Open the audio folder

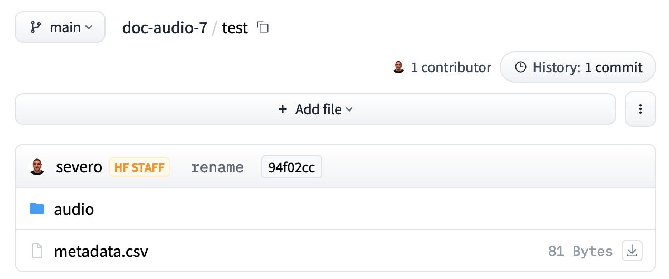tap(74, 210)
